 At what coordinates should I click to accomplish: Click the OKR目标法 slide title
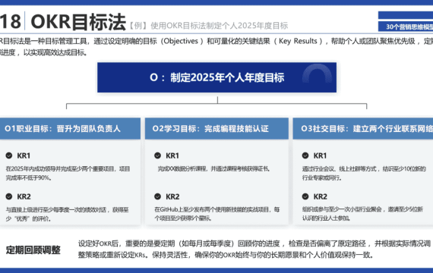point(78,22)
